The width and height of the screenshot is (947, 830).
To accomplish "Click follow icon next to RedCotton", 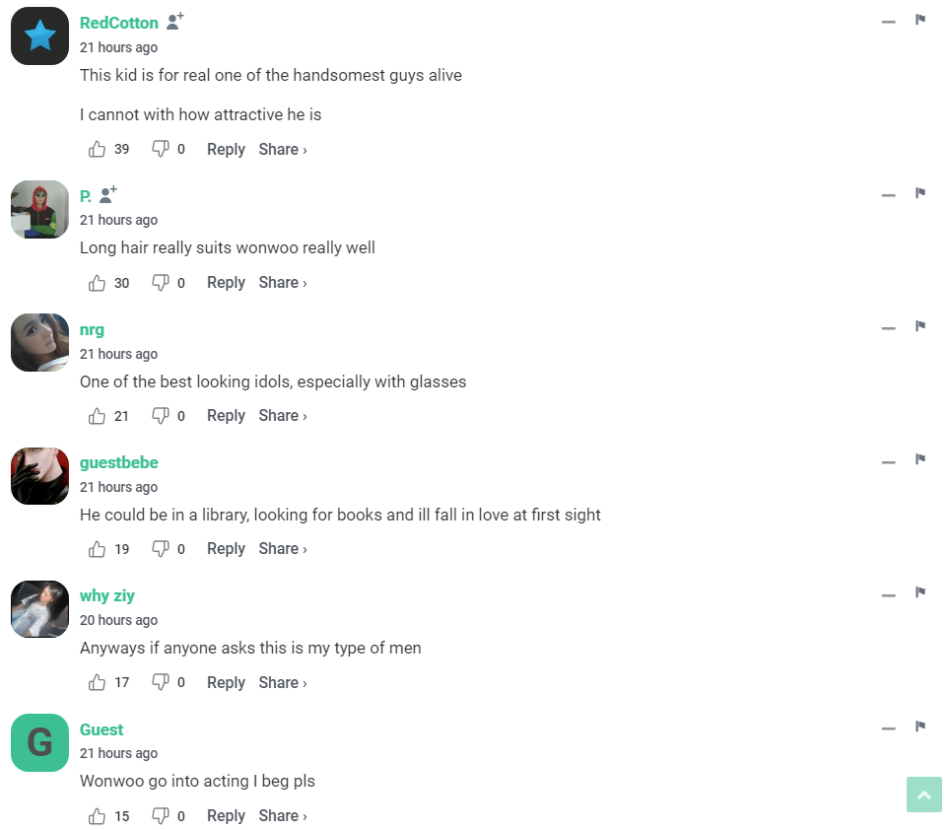I will [x=175, y=22].
